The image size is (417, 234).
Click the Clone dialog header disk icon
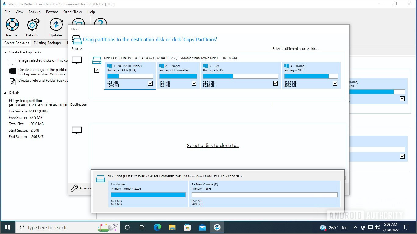tap(76, 40)
